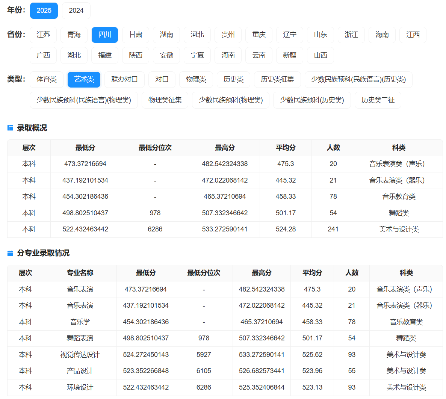Viewport: 446px width, 399px height.
Task: Switch type to 体育类
Action: click(x=47, y=79)
